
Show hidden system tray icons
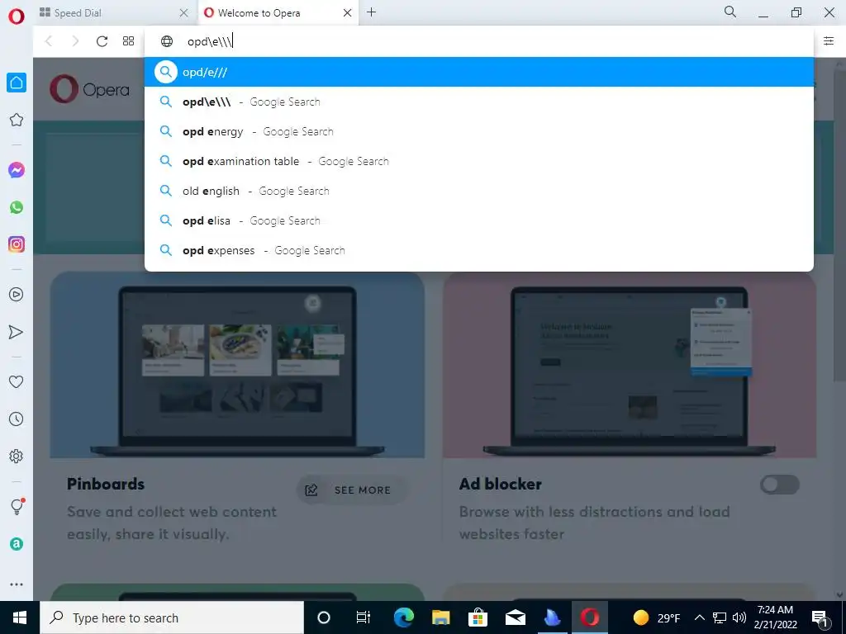tap(699, 617)
